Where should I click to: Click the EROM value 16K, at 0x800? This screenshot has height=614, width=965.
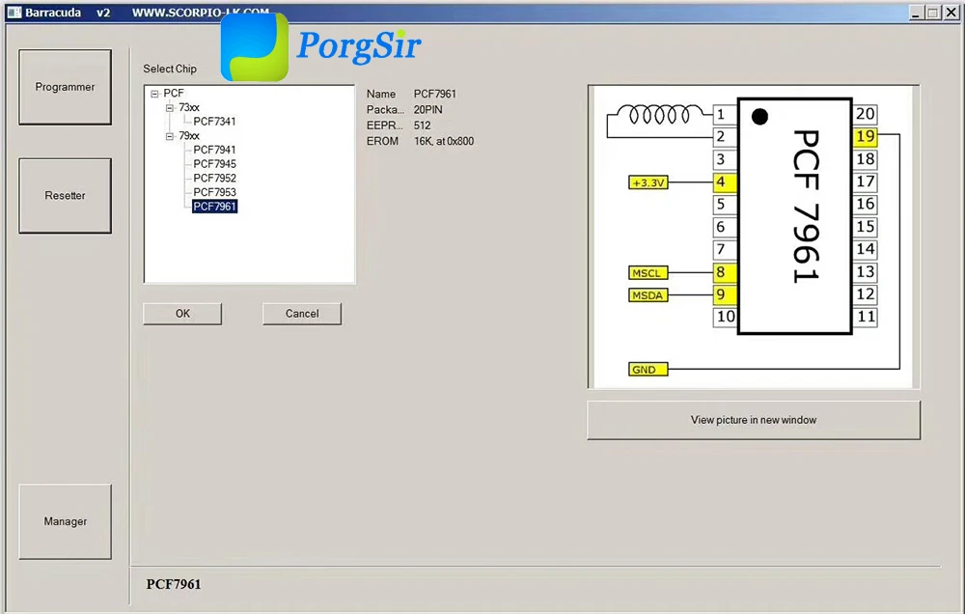(x=444, y=141)
